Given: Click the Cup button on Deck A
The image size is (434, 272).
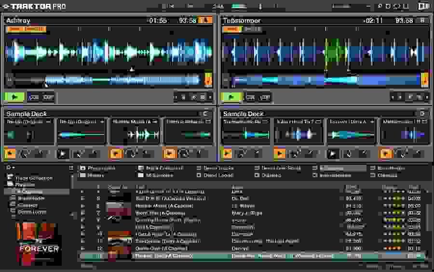Looking at the screenshot, I should [48, 97].
